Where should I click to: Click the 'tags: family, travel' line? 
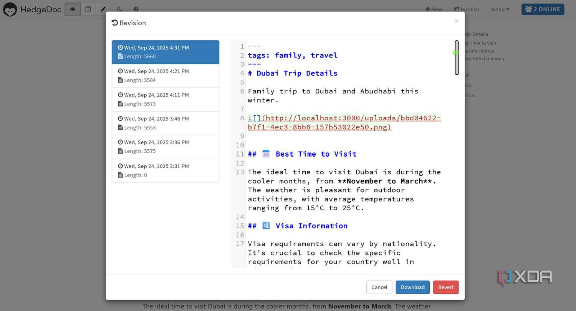(293, 55)
